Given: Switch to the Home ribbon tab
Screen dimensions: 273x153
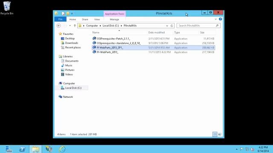Looking at the screenshot, I should 73,20.
